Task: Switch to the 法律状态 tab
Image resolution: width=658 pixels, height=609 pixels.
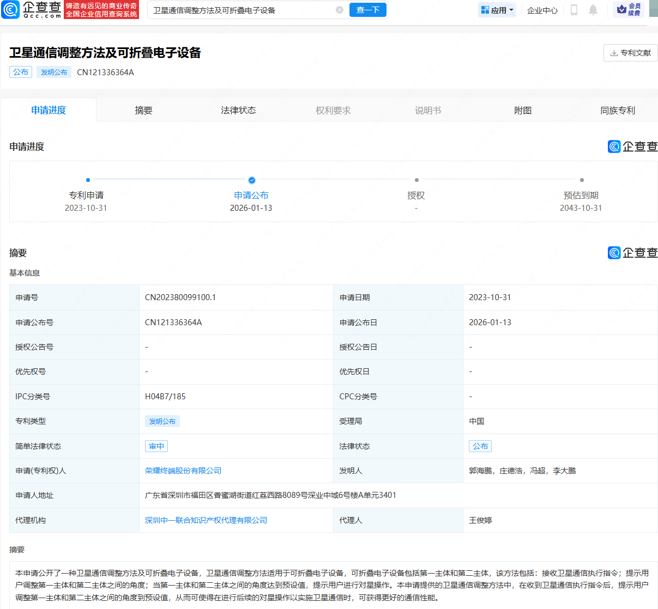Action: tap(238, 109)
